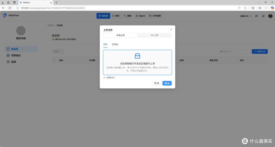Open the Copilot icon in browser toolbar
The width and height of the screenshot is (275, 147).
click(x=272, y=8)
